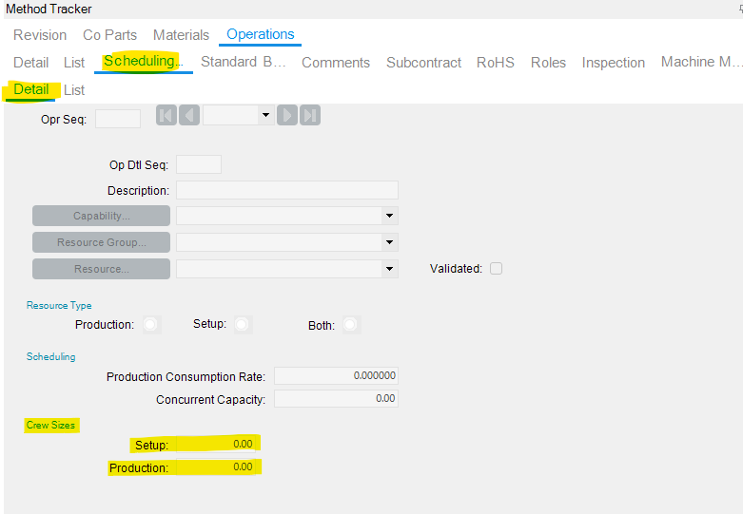Screen dimensions: 743x514
Task: Click the Resource... button
Action: (x=102, y=269)
